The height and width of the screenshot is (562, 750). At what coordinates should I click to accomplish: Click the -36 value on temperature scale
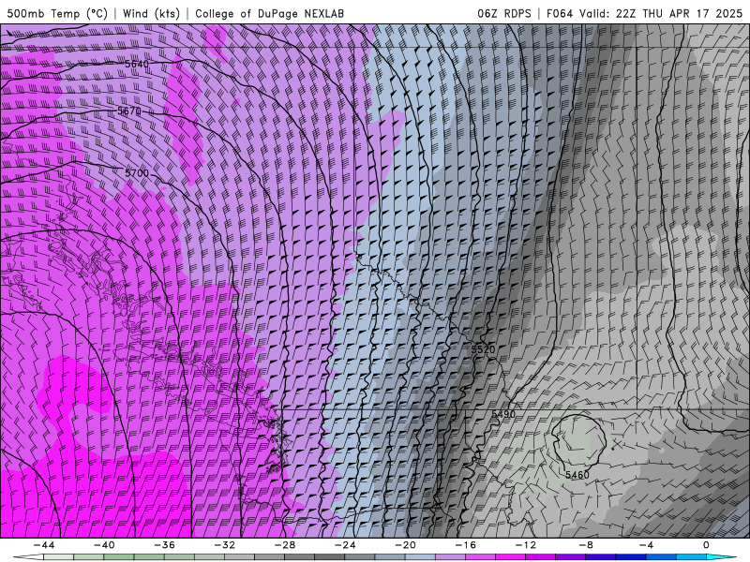[x=164, y=545]
